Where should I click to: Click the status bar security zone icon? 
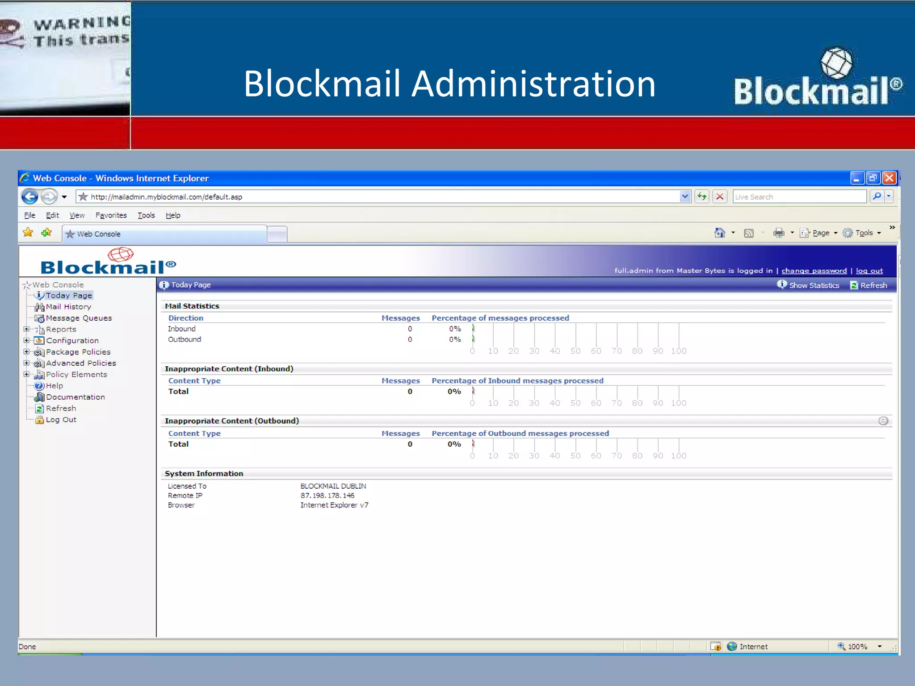pos(716,646)
